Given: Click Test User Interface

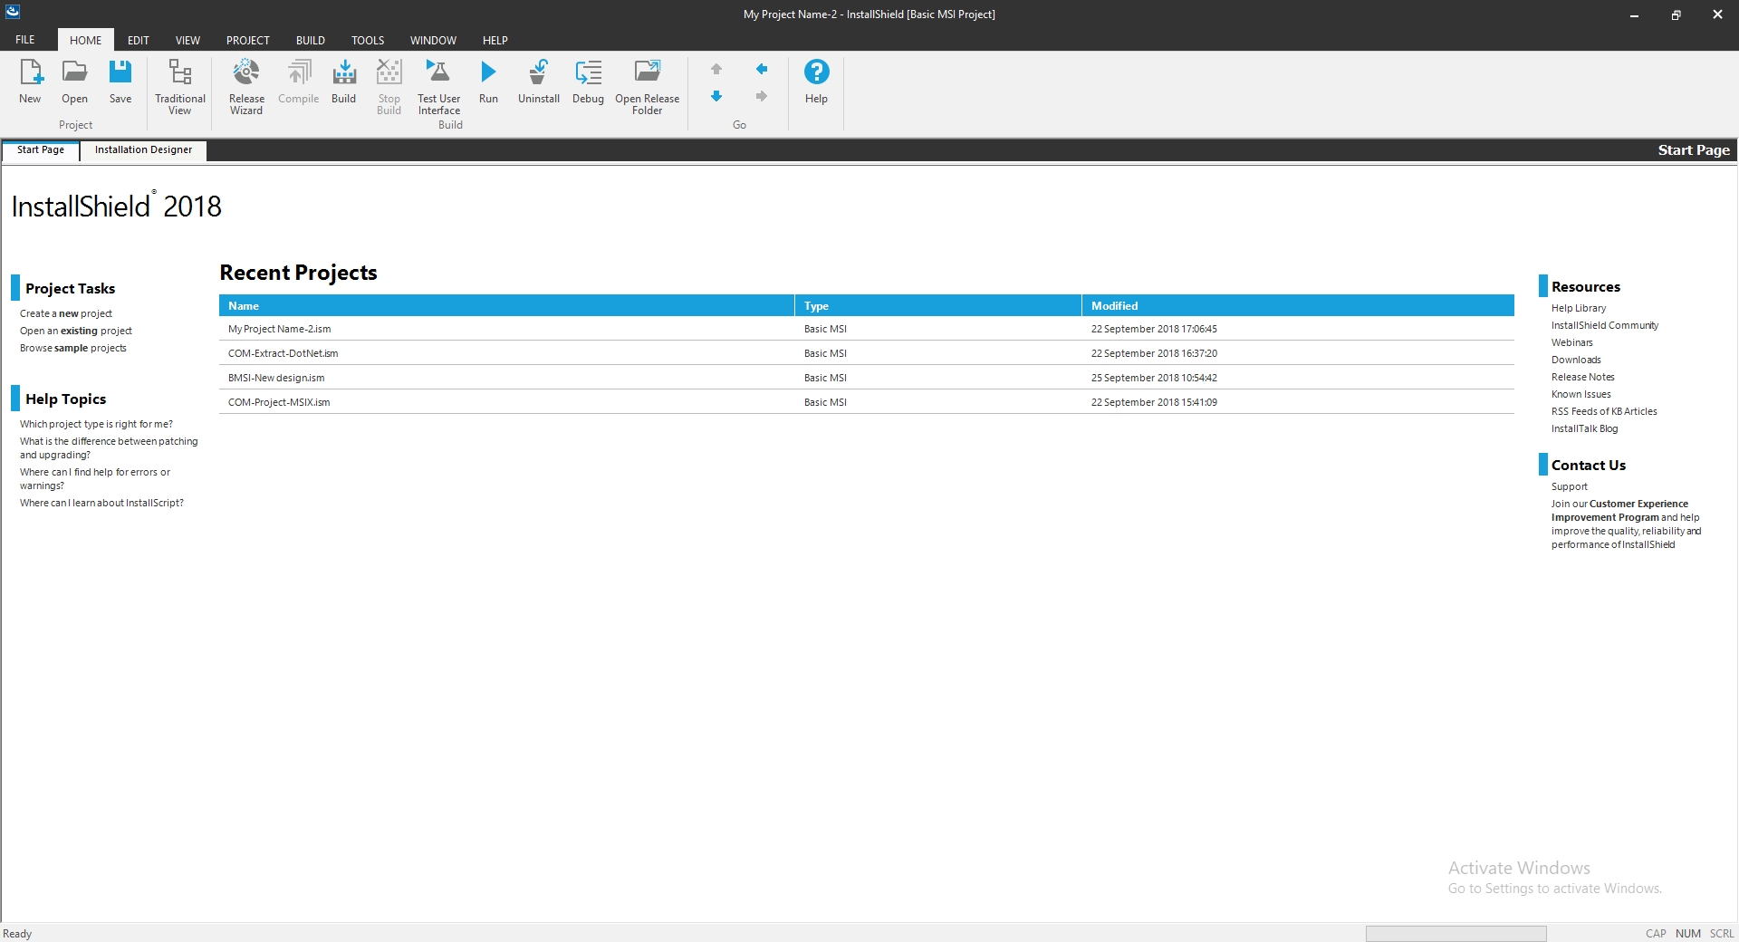Looking at the screenshot, I should [x=439, y=87].
